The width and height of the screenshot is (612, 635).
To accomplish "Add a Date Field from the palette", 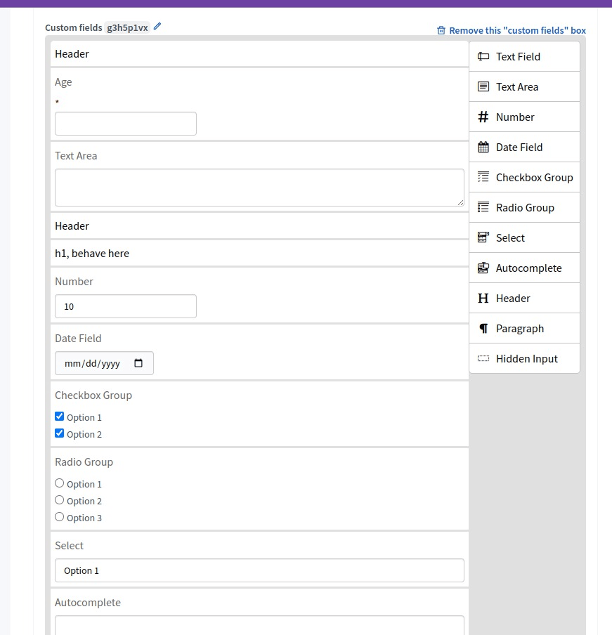I will pyautogui.click(x=524, y=147).
